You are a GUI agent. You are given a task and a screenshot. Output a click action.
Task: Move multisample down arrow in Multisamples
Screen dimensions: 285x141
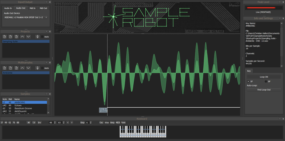[28, 68]
